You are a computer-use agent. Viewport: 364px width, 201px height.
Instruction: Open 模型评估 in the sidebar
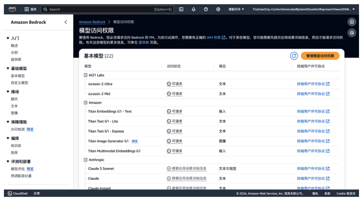tap(18, 169)
